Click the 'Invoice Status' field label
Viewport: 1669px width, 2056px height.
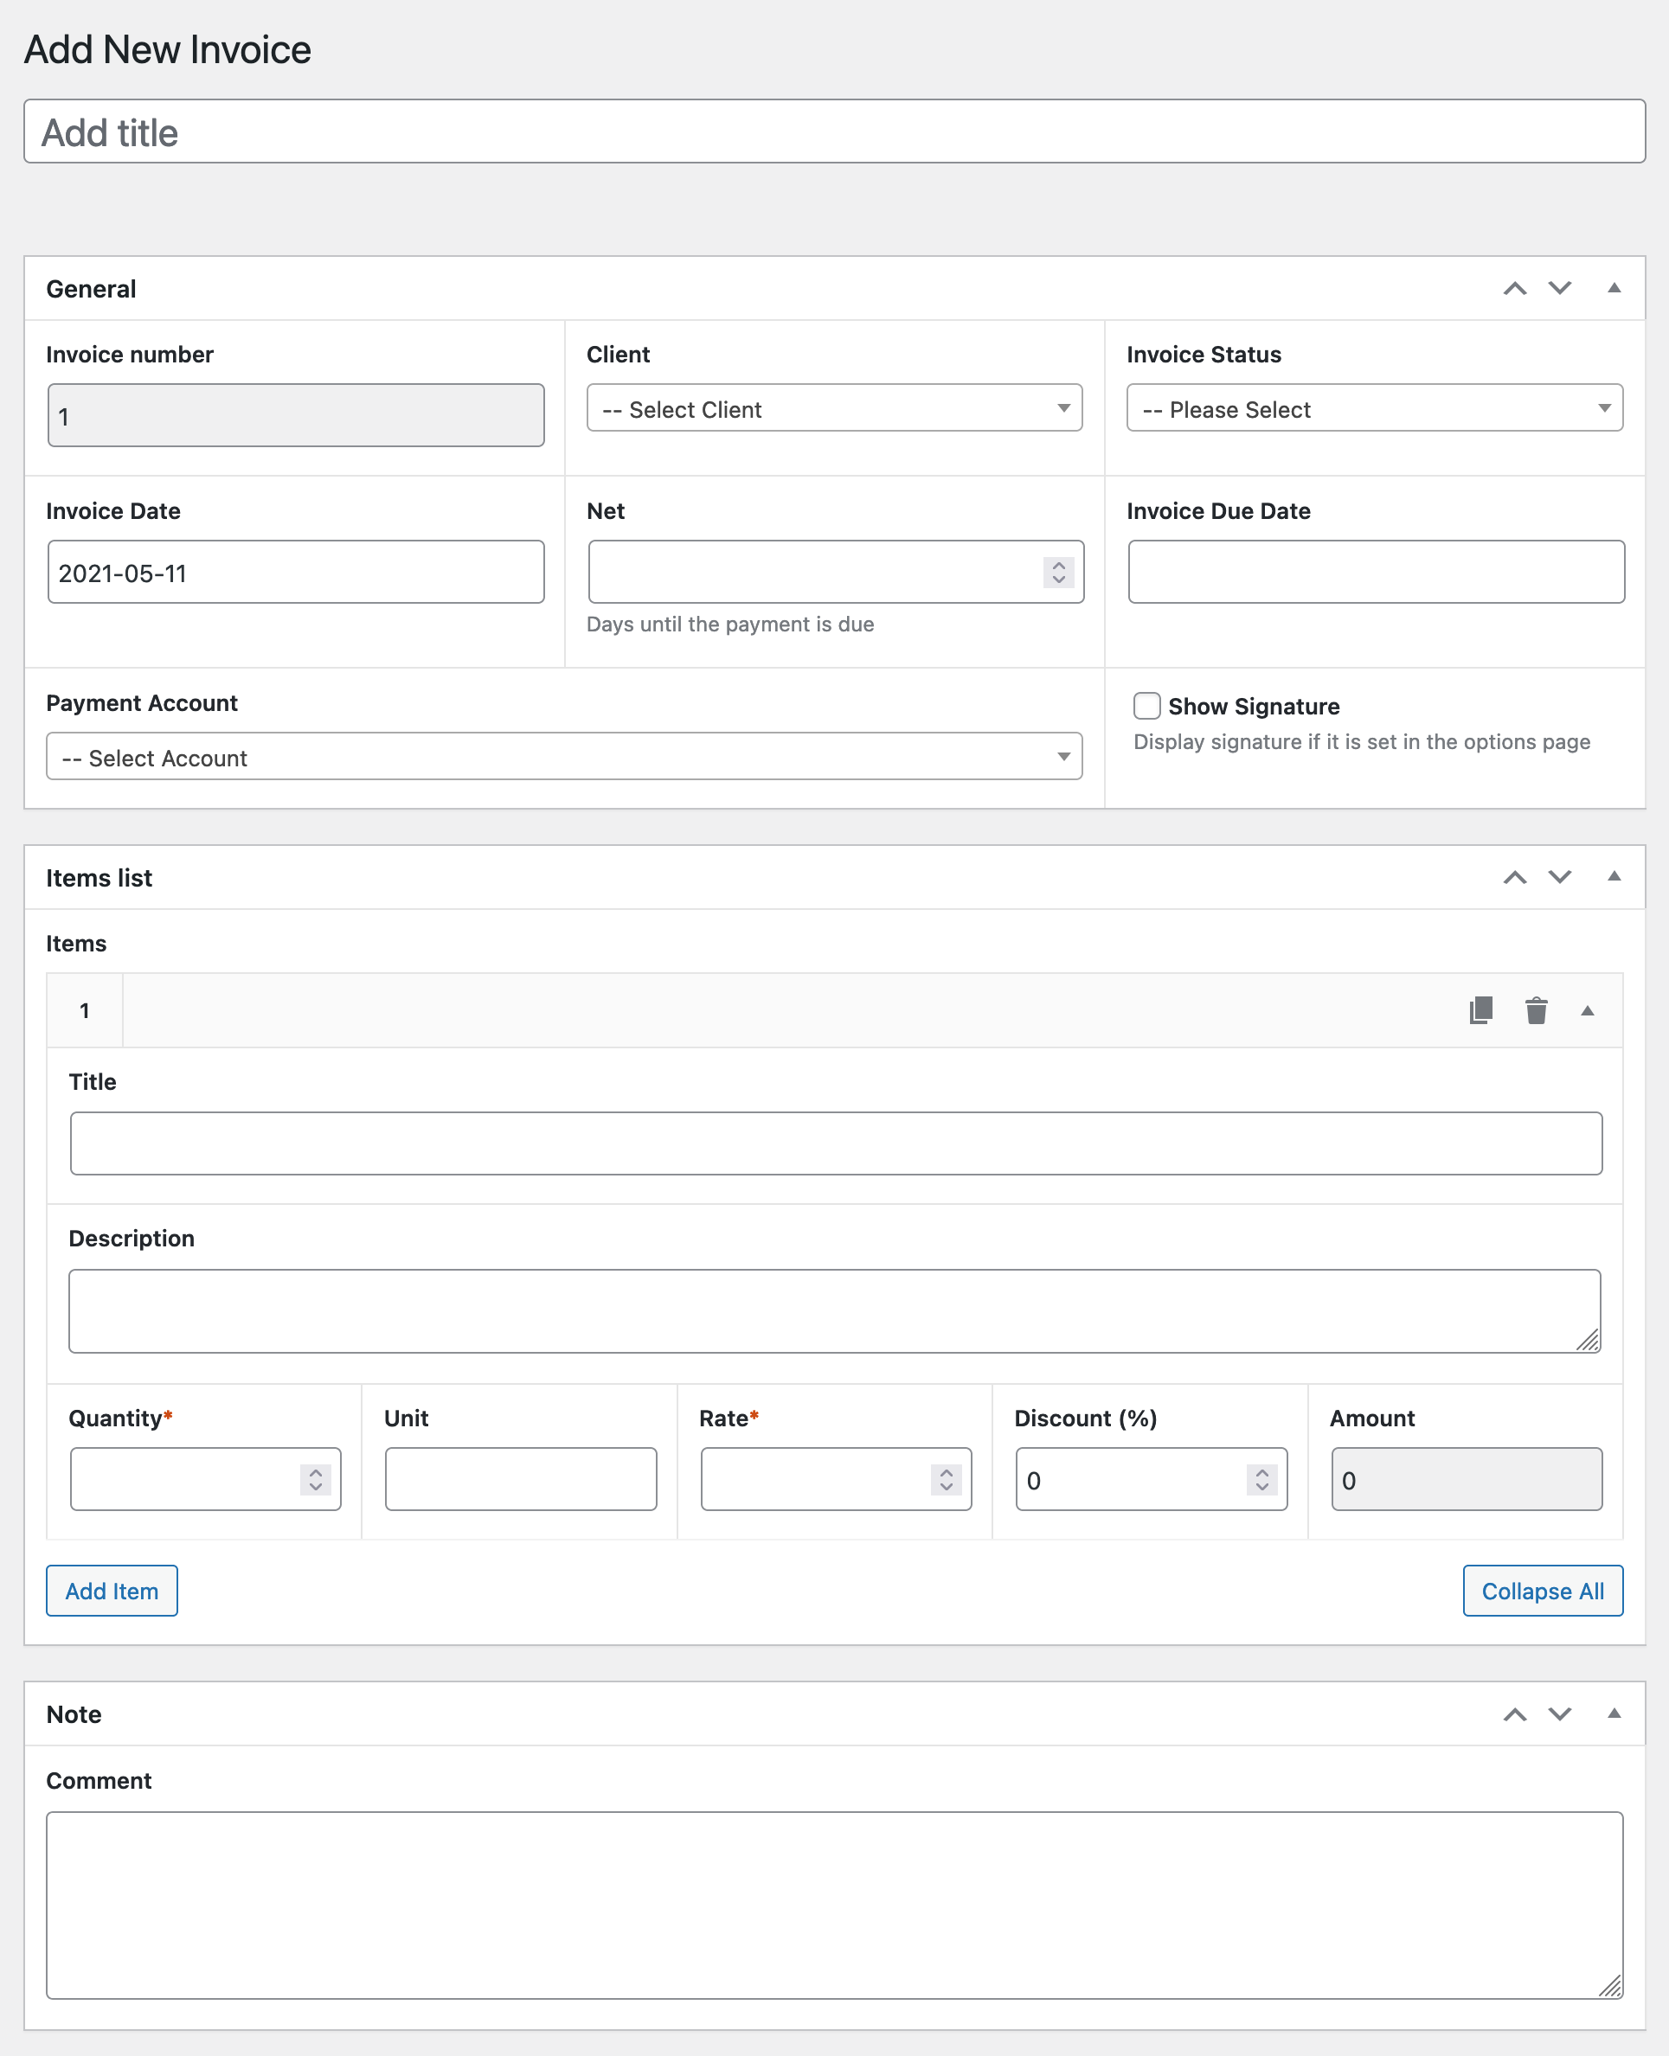pyautogui.click(x=1204, y=354)
